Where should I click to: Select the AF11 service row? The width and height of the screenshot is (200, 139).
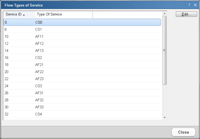[82, 36]
